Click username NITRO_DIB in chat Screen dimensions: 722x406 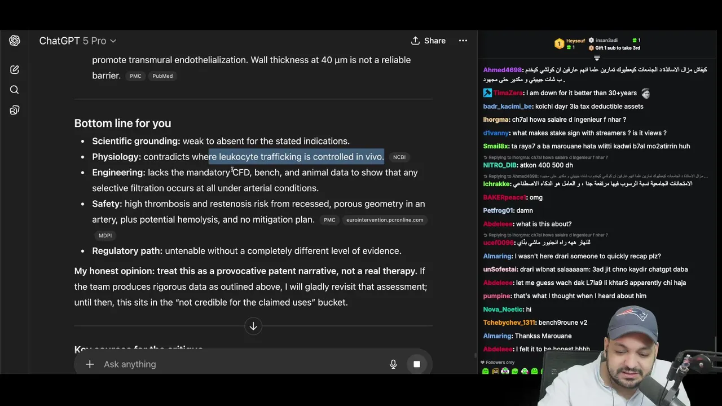point(500,165)
